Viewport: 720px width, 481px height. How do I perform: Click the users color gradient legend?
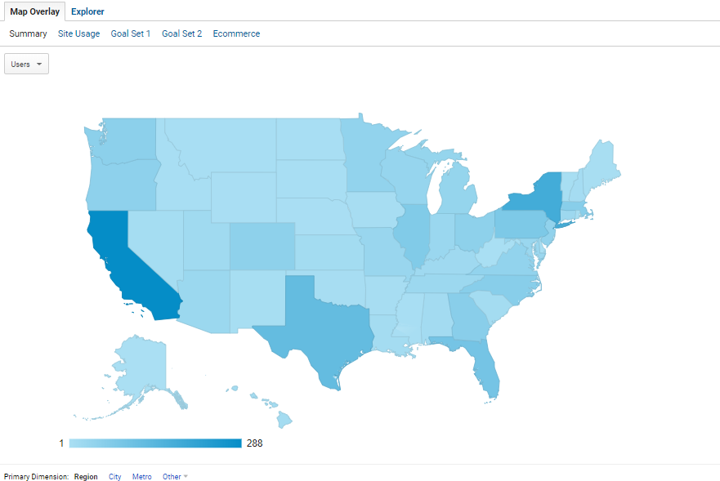coord(155,443)
